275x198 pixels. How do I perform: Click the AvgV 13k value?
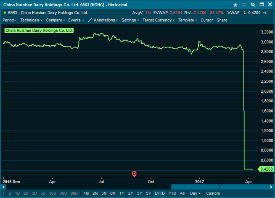148,13
